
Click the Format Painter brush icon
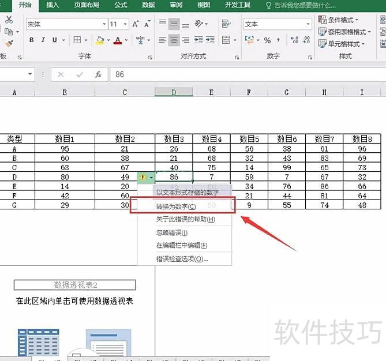click(x=9, y=44)
